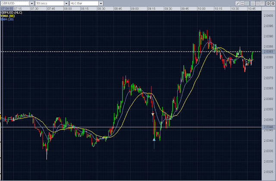The image size is (276, 181).
Task: Click the 09:15 time axis label
Action: click(151, 9)
